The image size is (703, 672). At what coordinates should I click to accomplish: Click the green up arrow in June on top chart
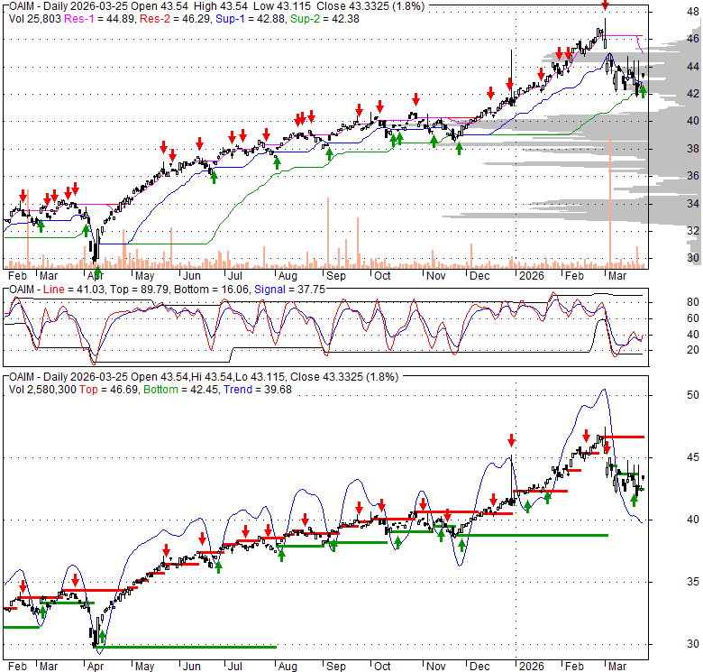[x=214, y=177]
